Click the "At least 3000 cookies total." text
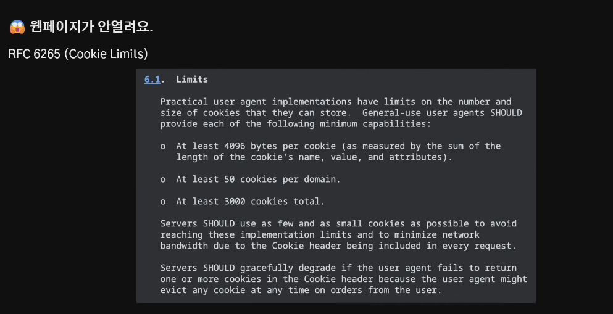 click(x=250, y=202)
